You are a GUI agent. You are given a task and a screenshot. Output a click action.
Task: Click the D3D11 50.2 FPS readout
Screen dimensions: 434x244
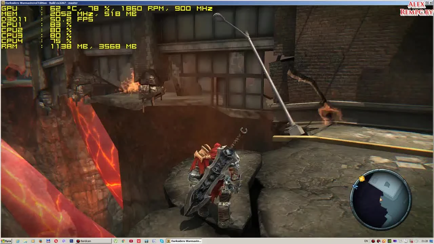point(47,19)
